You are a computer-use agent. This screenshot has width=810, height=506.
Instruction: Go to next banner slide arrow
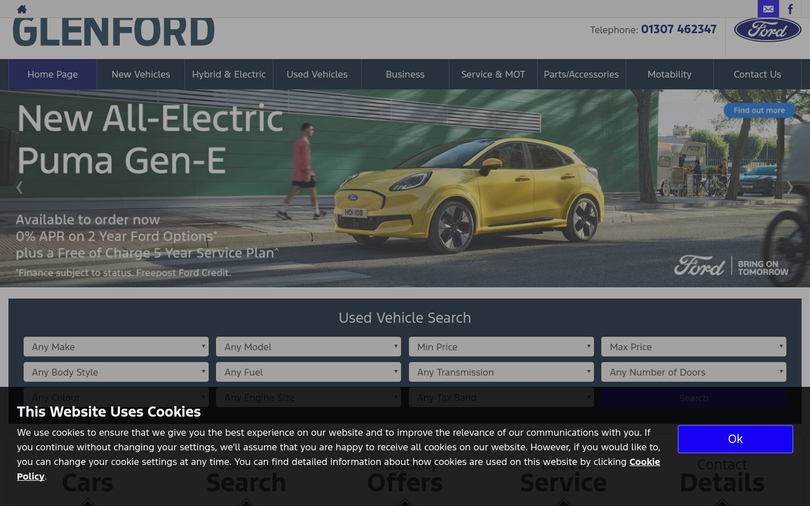[x=790, y=187]
